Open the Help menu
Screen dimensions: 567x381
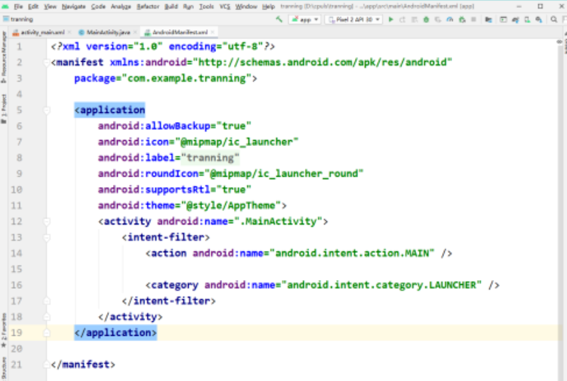[x=269, y=7]
